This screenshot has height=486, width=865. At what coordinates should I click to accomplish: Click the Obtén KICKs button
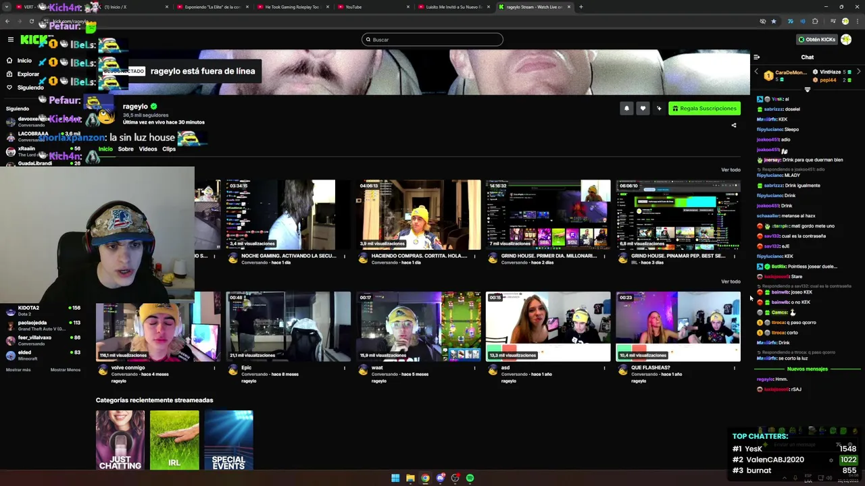click(x=816, y=40)
